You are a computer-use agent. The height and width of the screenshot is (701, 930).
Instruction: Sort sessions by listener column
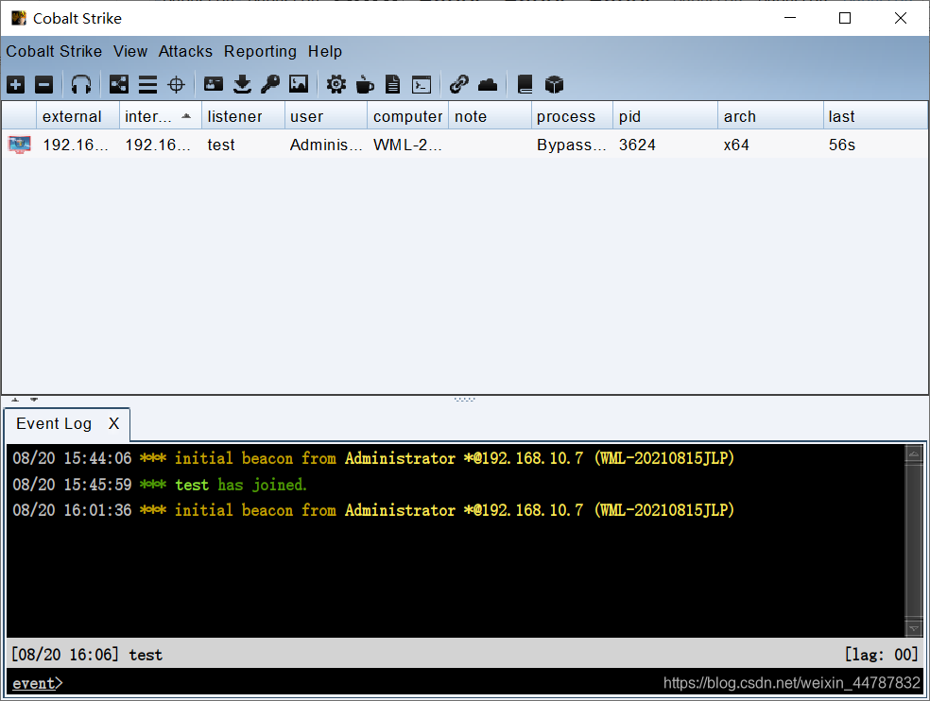click(x=243, y=116)
